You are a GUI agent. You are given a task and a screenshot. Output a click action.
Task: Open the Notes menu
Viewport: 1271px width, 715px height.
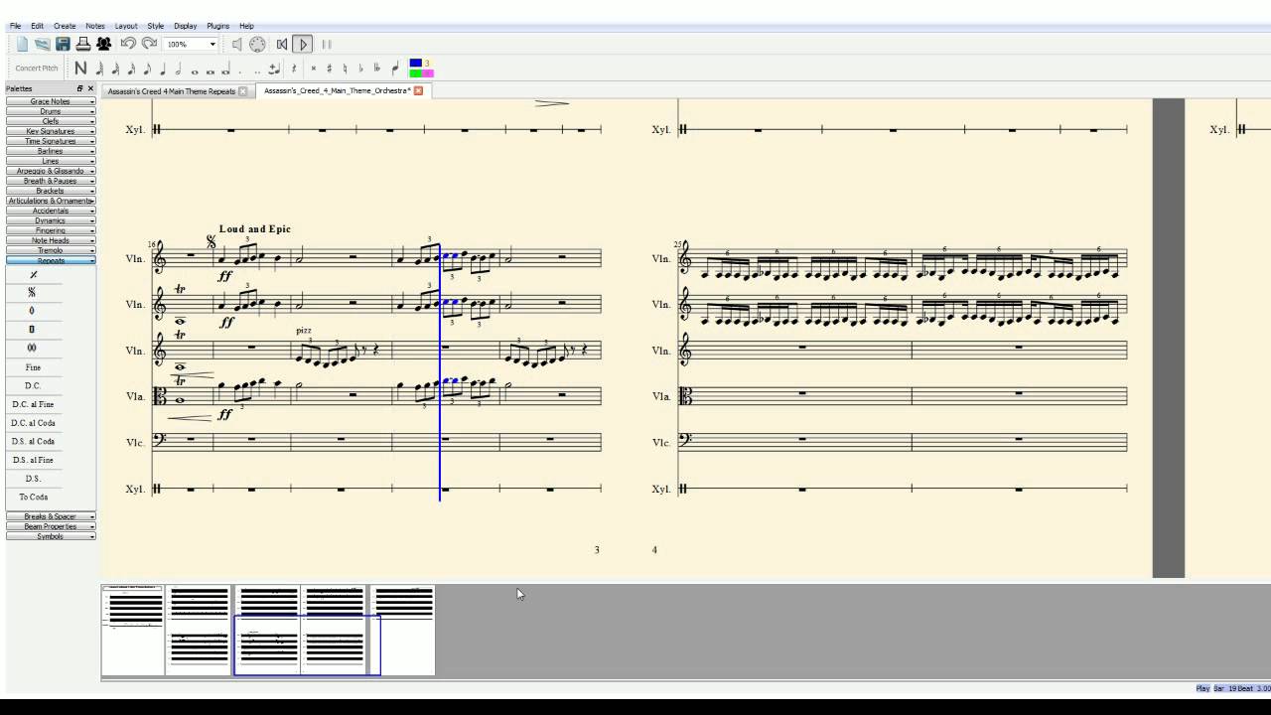[x=95, y=26]
